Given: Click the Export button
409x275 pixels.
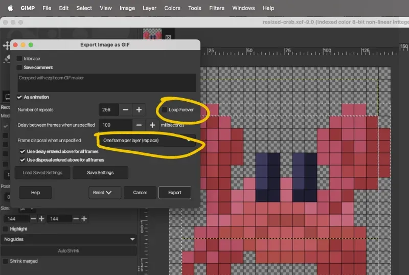Looking at the screenshot, I should tap(175, 193).
